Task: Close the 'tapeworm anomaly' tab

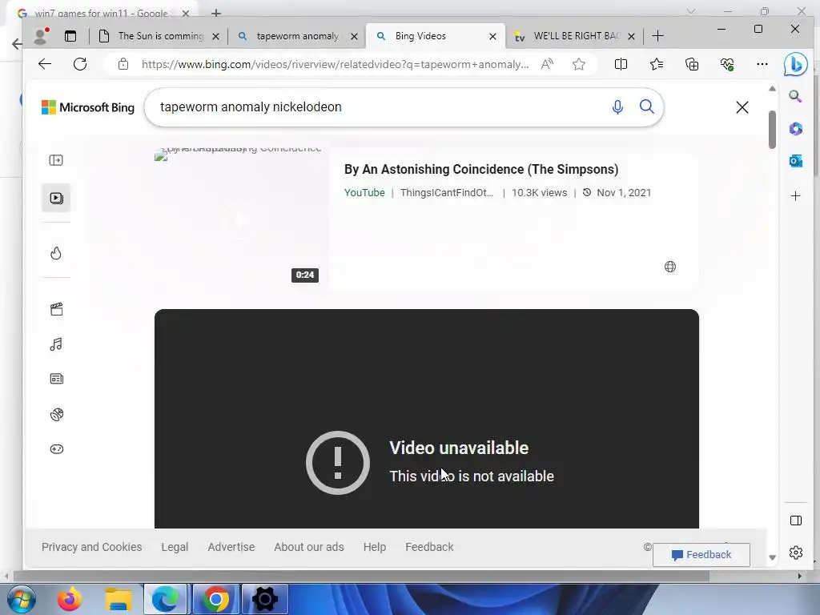Action: [354, 36]
